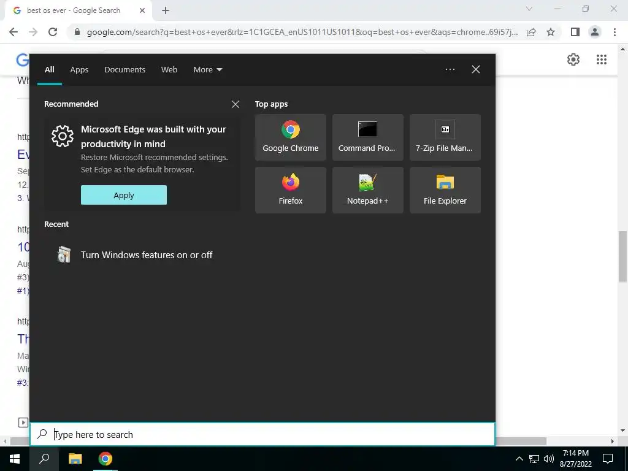Focus the 'Type here to search' field
This screenshot has width=628, height=471.
click(x=262, y=435)
